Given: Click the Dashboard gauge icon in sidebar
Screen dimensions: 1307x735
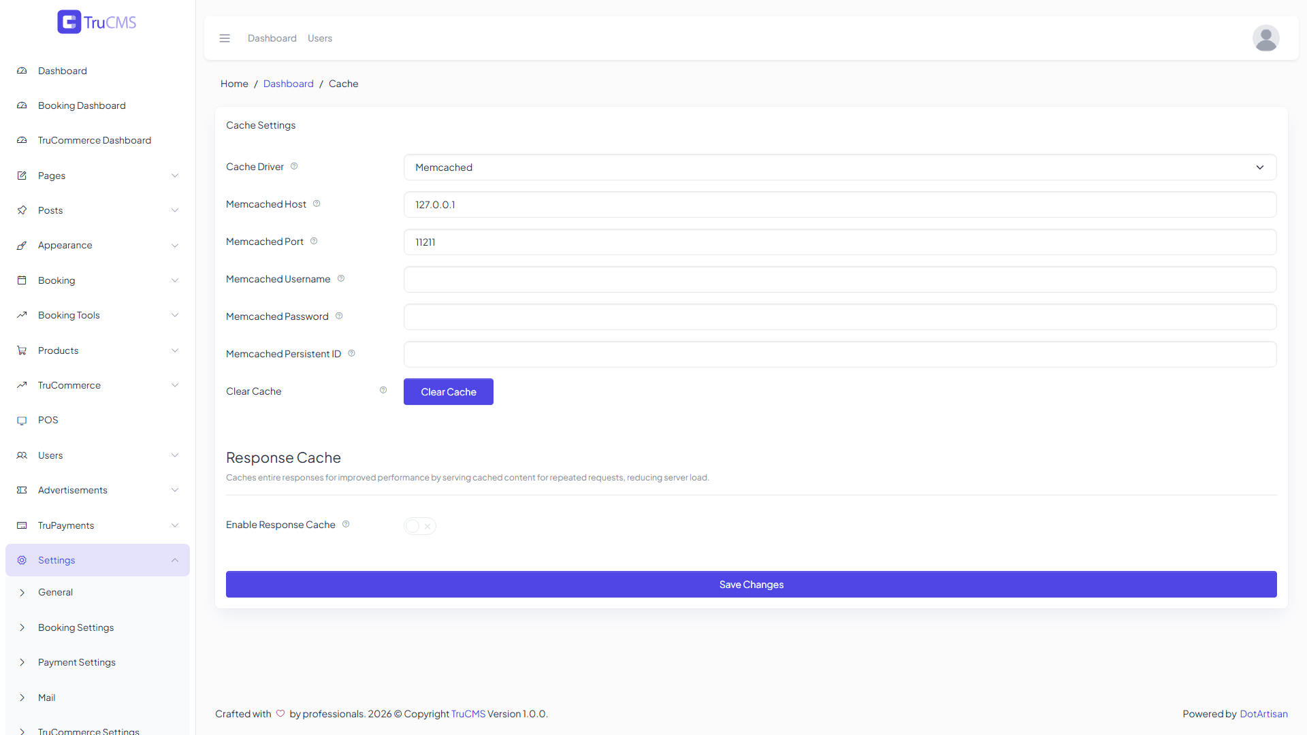Looking at the screenshot, I should point(22,71).
